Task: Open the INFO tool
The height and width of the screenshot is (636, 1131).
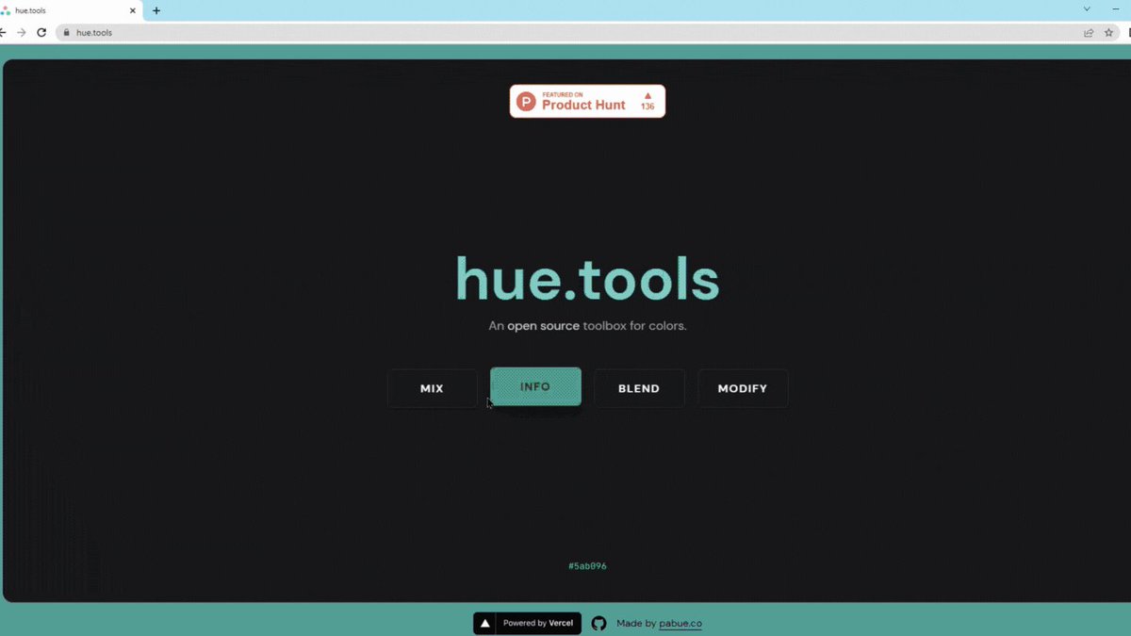Action: pos(535,387)
